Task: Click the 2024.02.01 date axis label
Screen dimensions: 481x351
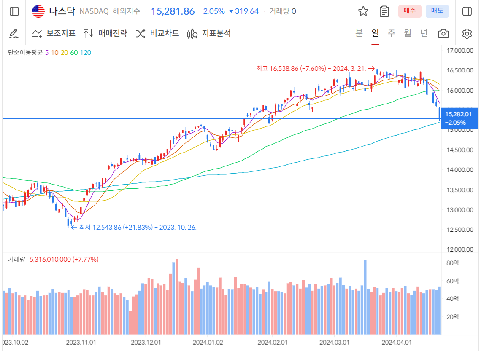Action: (x=273, y=343)
